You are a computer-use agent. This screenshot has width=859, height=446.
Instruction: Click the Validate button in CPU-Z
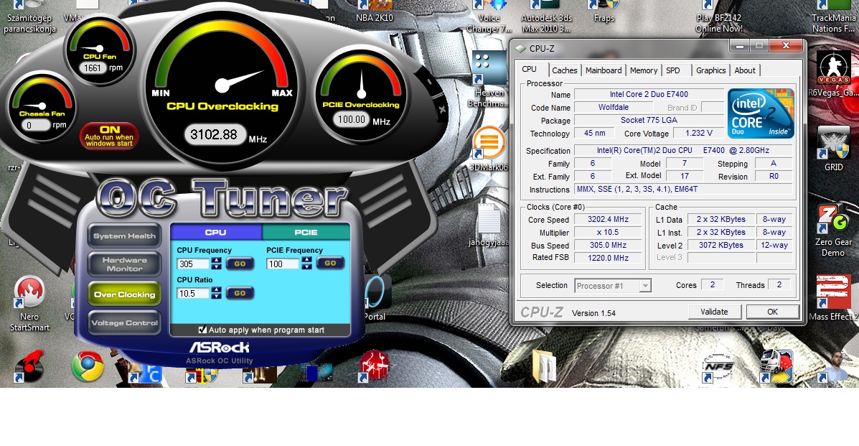click(714, 312)
